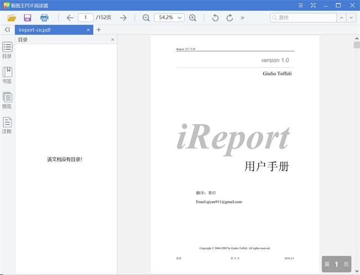This screenshot has width=360, height=275.
Task: Close the ireport-cn.pdf tab
Action: pyautogui.click(x=88, y=30)
